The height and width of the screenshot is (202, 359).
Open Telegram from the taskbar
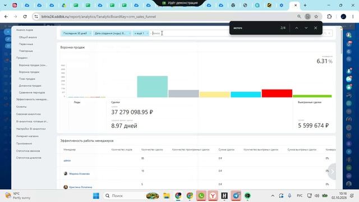pyautogui.click(x=236, y=196)
